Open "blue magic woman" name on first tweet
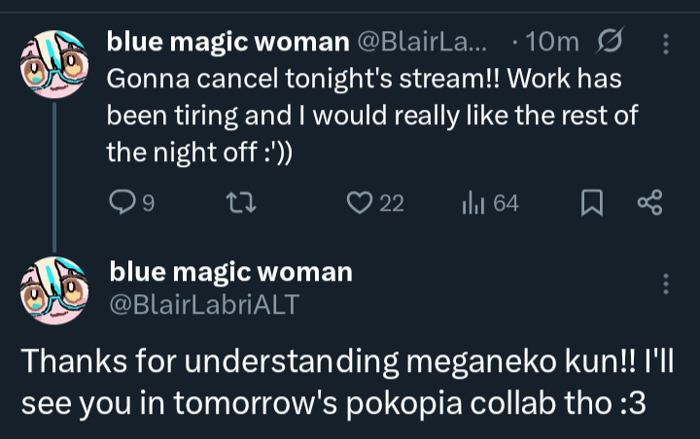This screenshot has height=439, width=700. [227, 42]
